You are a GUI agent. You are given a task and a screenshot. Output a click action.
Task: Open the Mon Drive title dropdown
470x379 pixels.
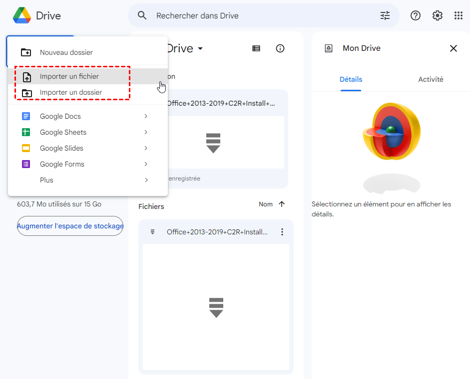[200, 48]
